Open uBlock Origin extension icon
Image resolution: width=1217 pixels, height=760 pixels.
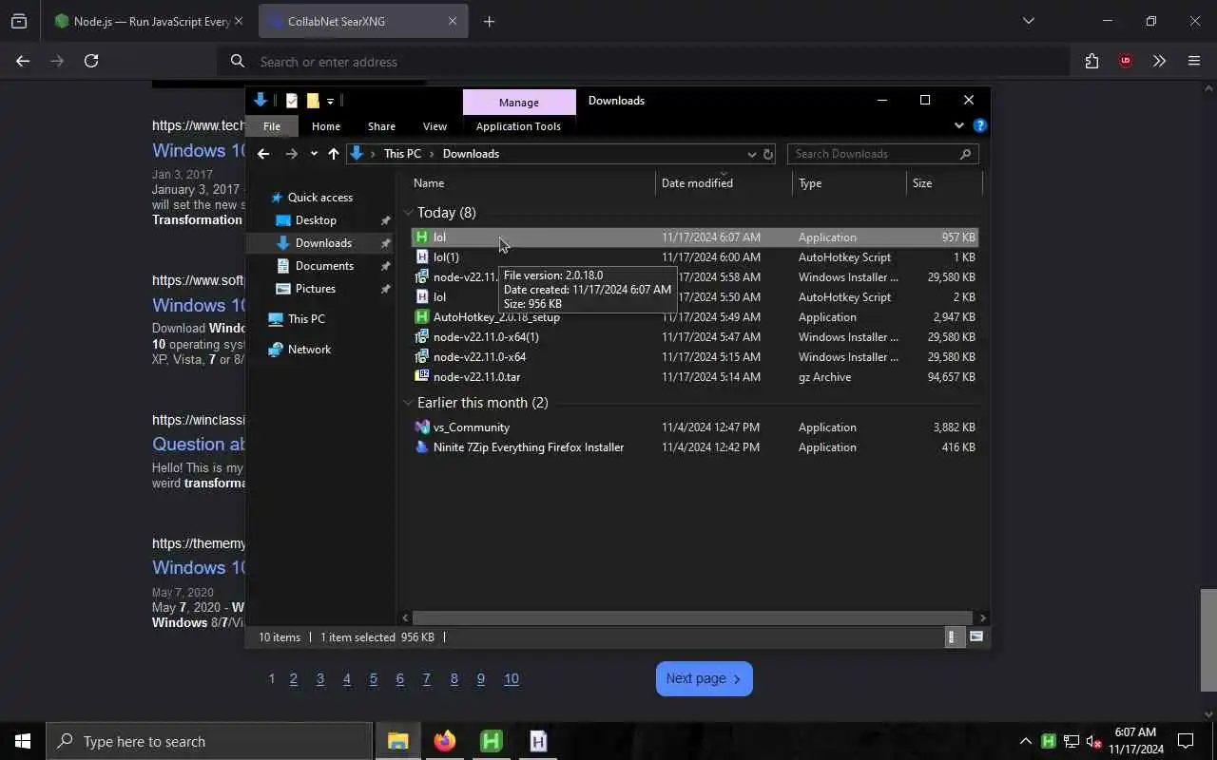tap(1126, 61)
